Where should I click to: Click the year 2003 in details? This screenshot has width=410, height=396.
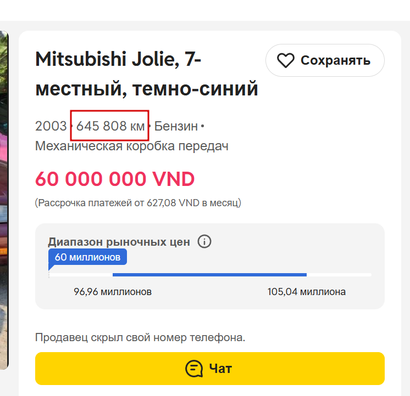tap(51, 126)
